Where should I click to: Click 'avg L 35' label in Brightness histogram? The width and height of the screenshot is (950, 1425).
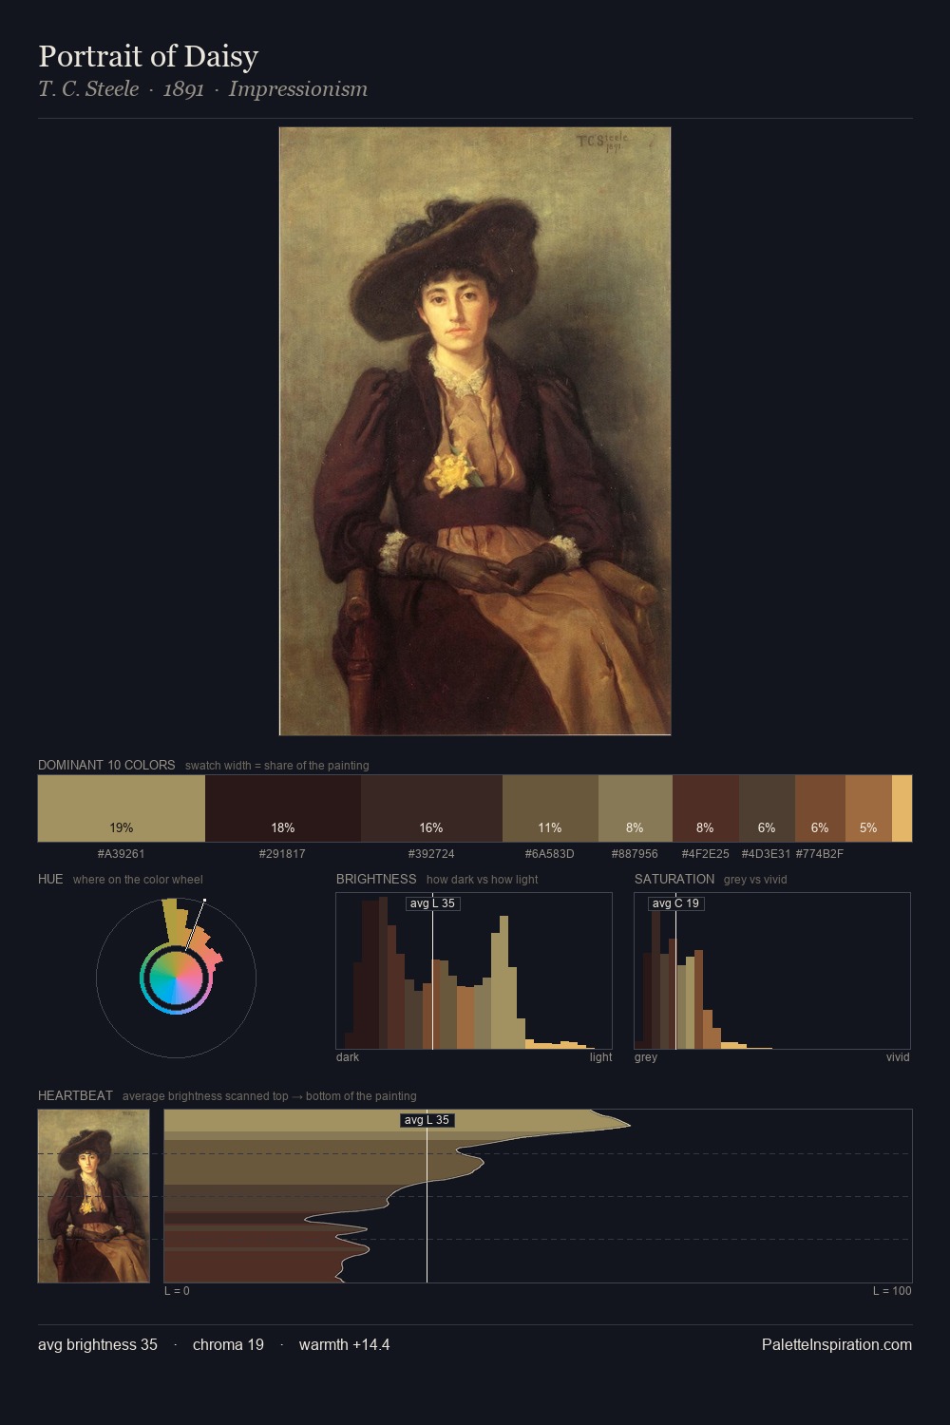[x=432, y=903]
